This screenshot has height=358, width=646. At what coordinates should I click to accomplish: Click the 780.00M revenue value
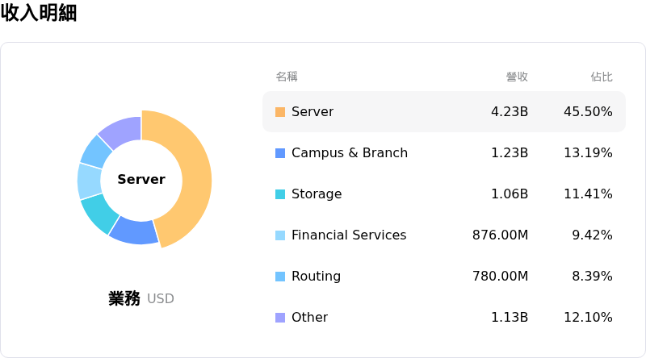click(x=500, y=276)
